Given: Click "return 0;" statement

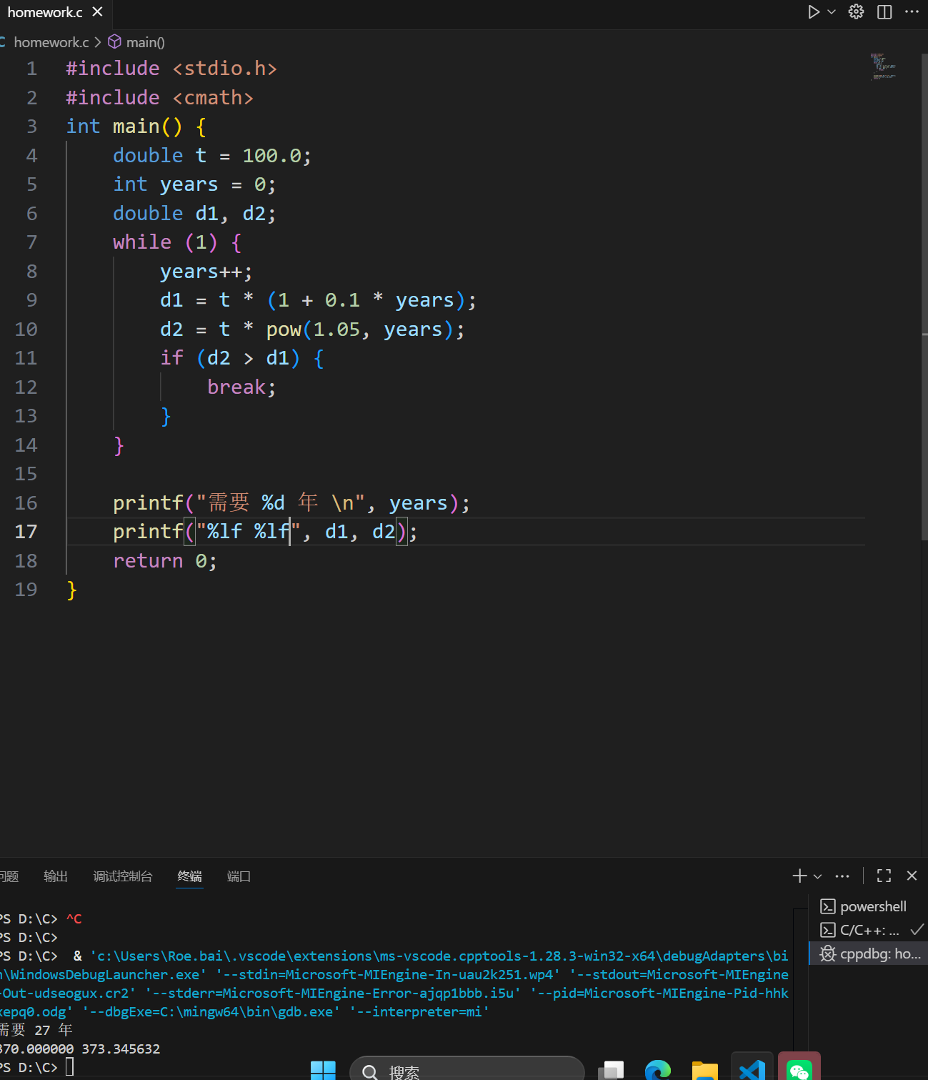Looking at the screenshot, I should (x=165, y=560).
